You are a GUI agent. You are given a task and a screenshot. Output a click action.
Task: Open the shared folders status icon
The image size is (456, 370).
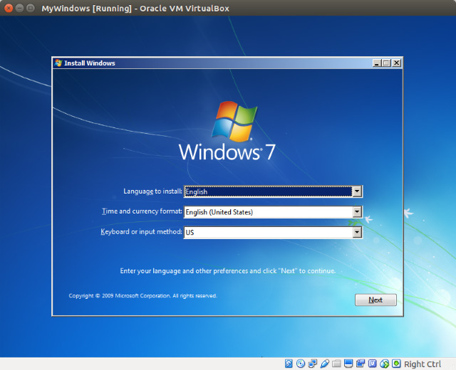(x=337, y=364)
